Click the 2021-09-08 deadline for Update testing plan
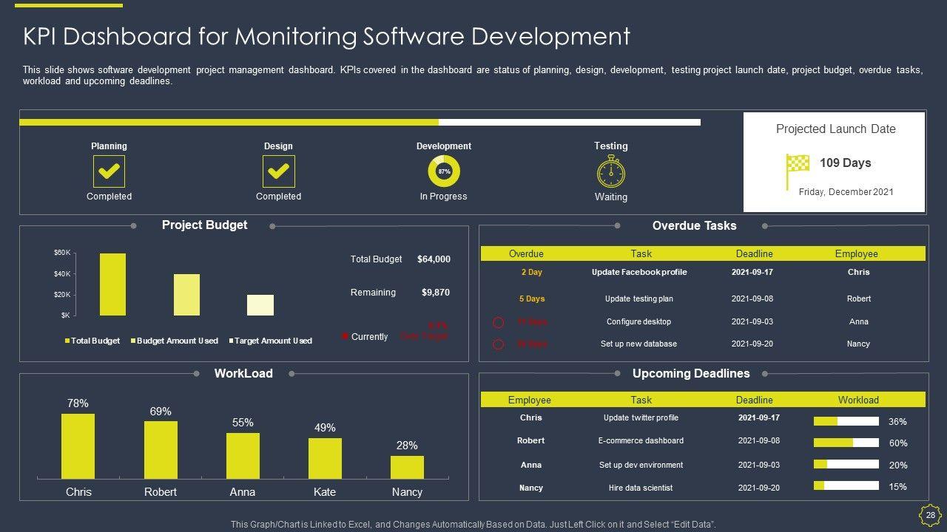The image size is (947, 532). (x=752, y=299)
